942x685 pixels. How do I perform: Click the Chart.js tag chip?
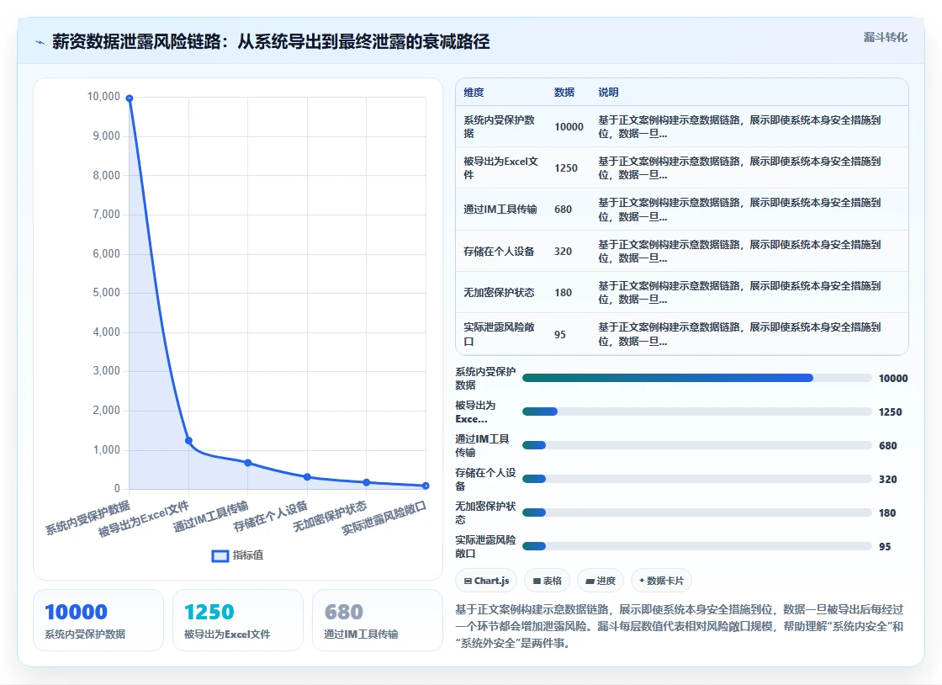click(x=486, y=581)
